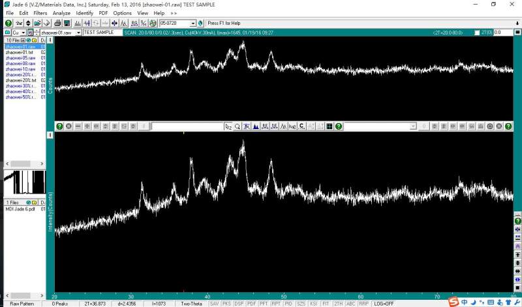
Task: Click the Sogou input method S icon in the tray
Action: (453, 302)
